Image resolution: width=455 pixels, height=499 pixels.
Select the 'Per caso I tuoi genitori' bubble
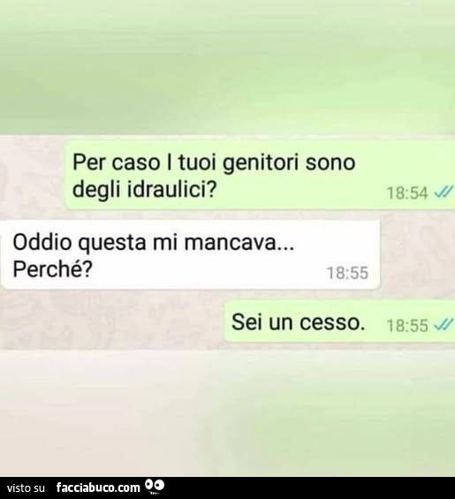click(x=260, y=176)
